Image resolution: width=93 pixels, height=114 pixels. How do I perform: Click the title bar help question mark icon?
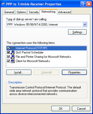point(83,4)
